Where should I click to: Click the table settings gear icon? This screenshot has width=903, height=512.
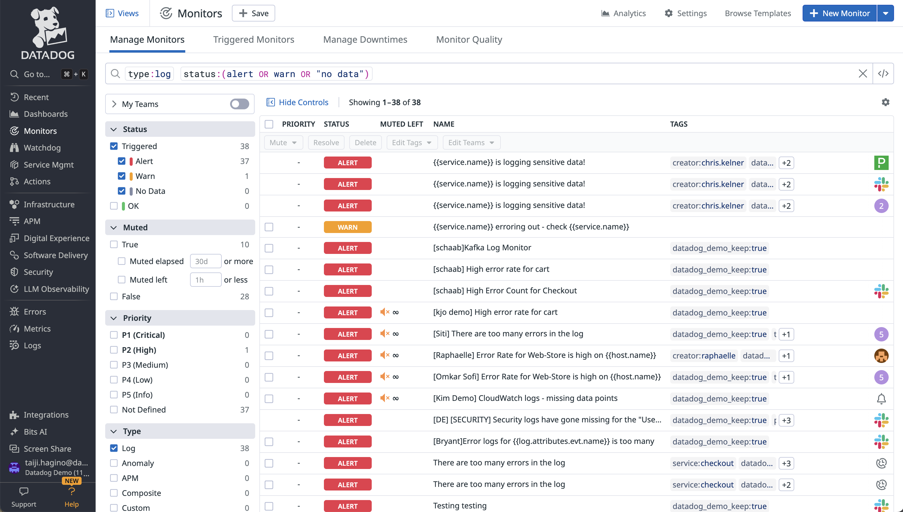coord(885,102)
